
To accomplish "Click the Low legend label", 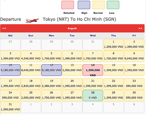I will pos(112,13).
